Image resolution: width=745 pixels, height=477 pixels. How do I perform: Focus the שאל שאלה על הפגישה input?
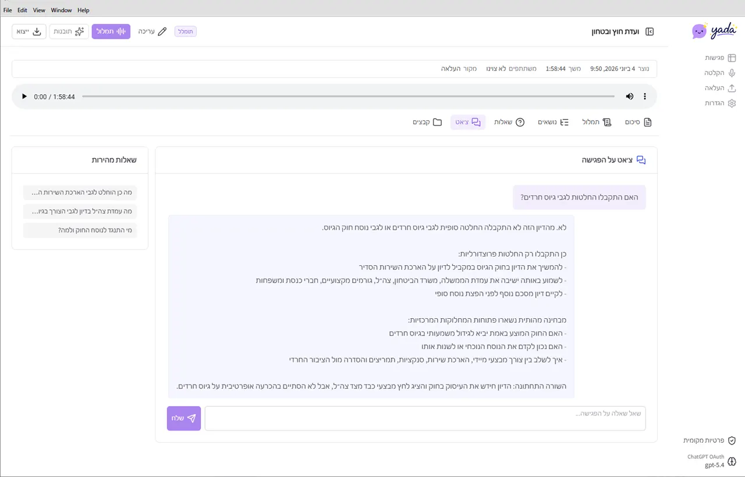[425, 418]
